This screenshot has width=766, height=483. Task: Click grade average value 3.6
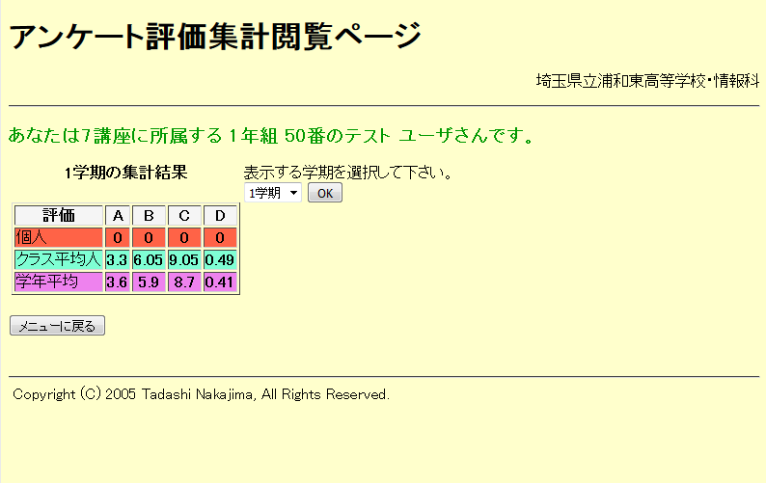coord(117,282)
